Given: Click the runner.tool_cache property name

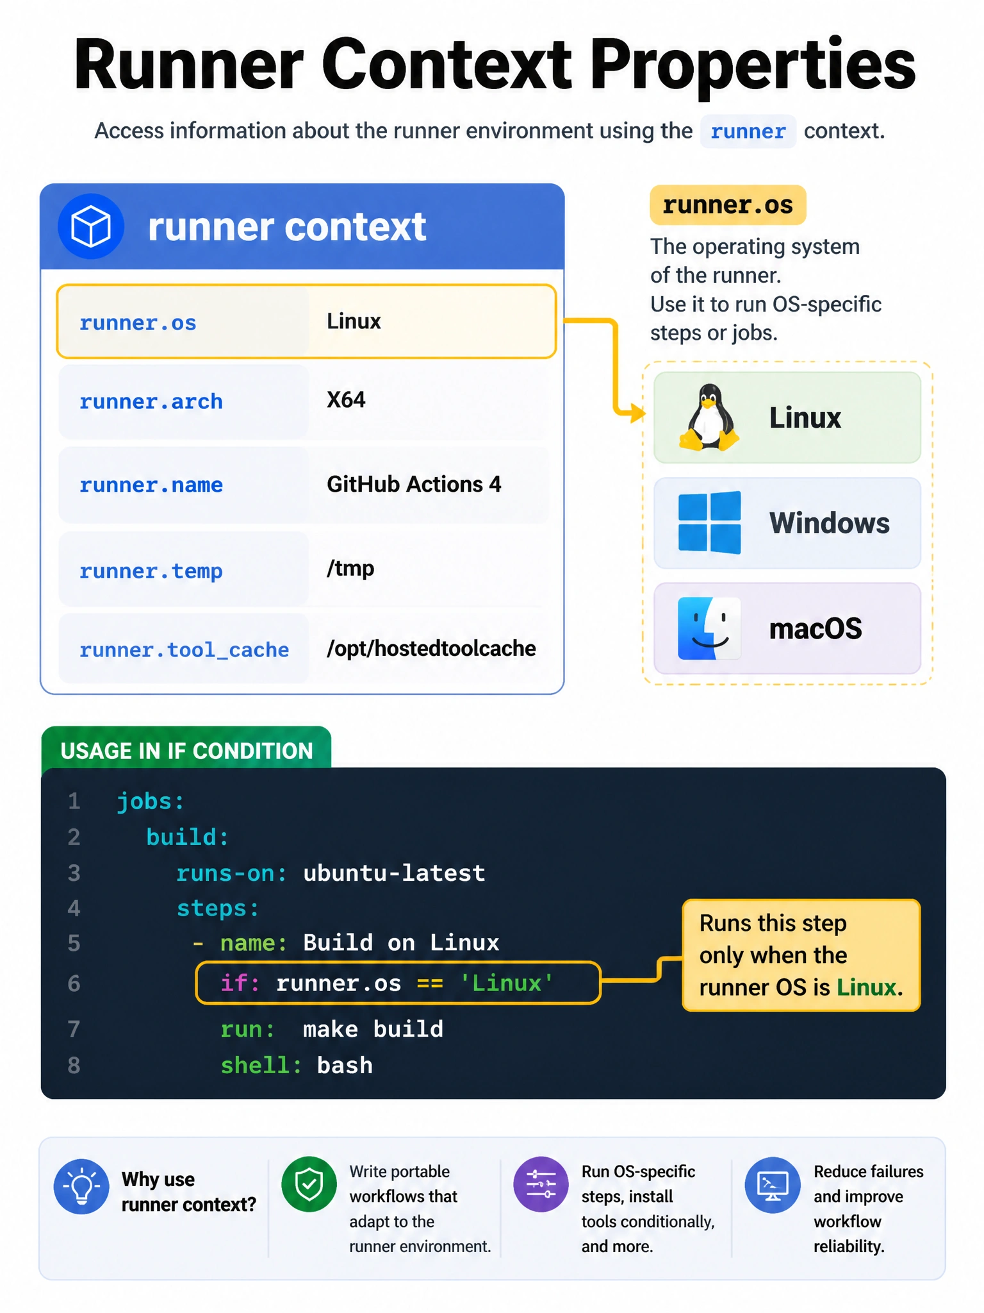Looking at the screenshot, I should point(184,650).
